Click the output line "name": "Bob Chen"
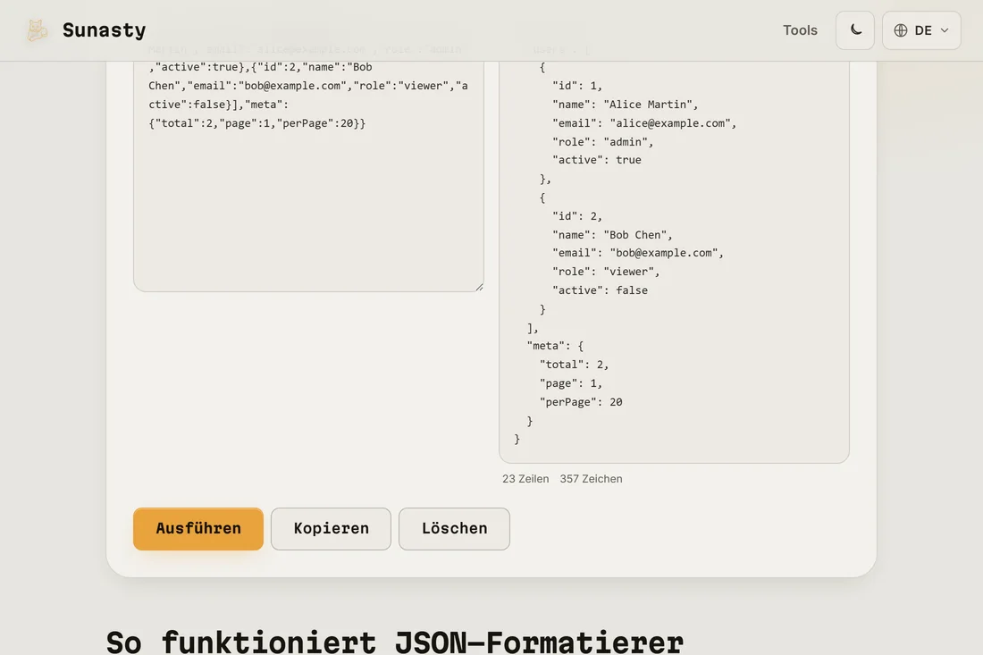This screenshot has height=655, width=983. (612, 234)
